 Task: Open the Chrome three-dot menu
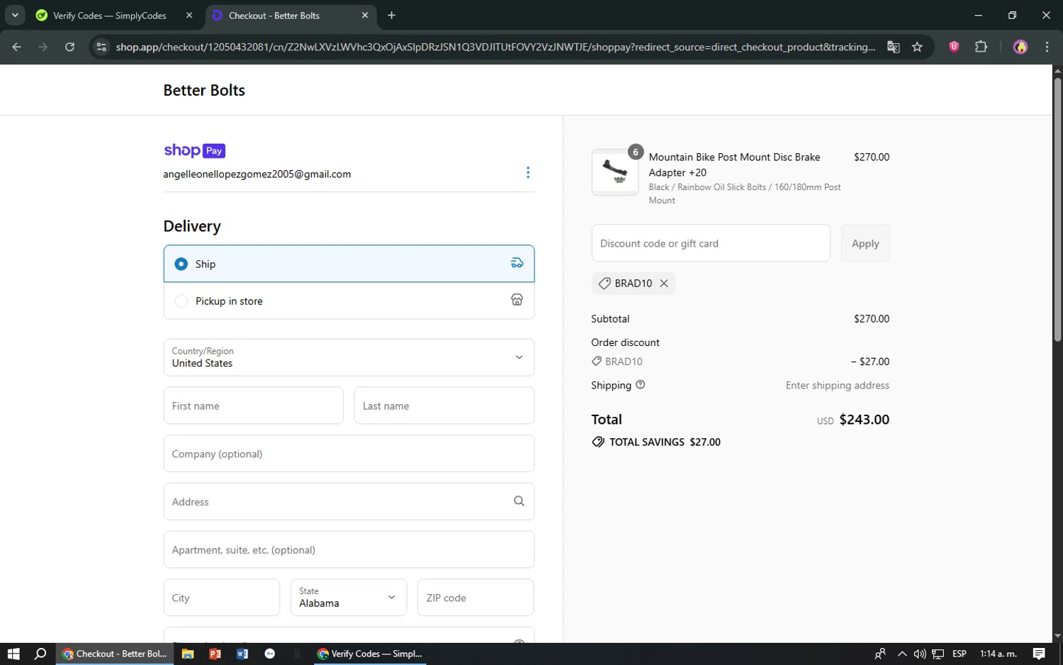pyautogui.click(x=1047, y=47)
